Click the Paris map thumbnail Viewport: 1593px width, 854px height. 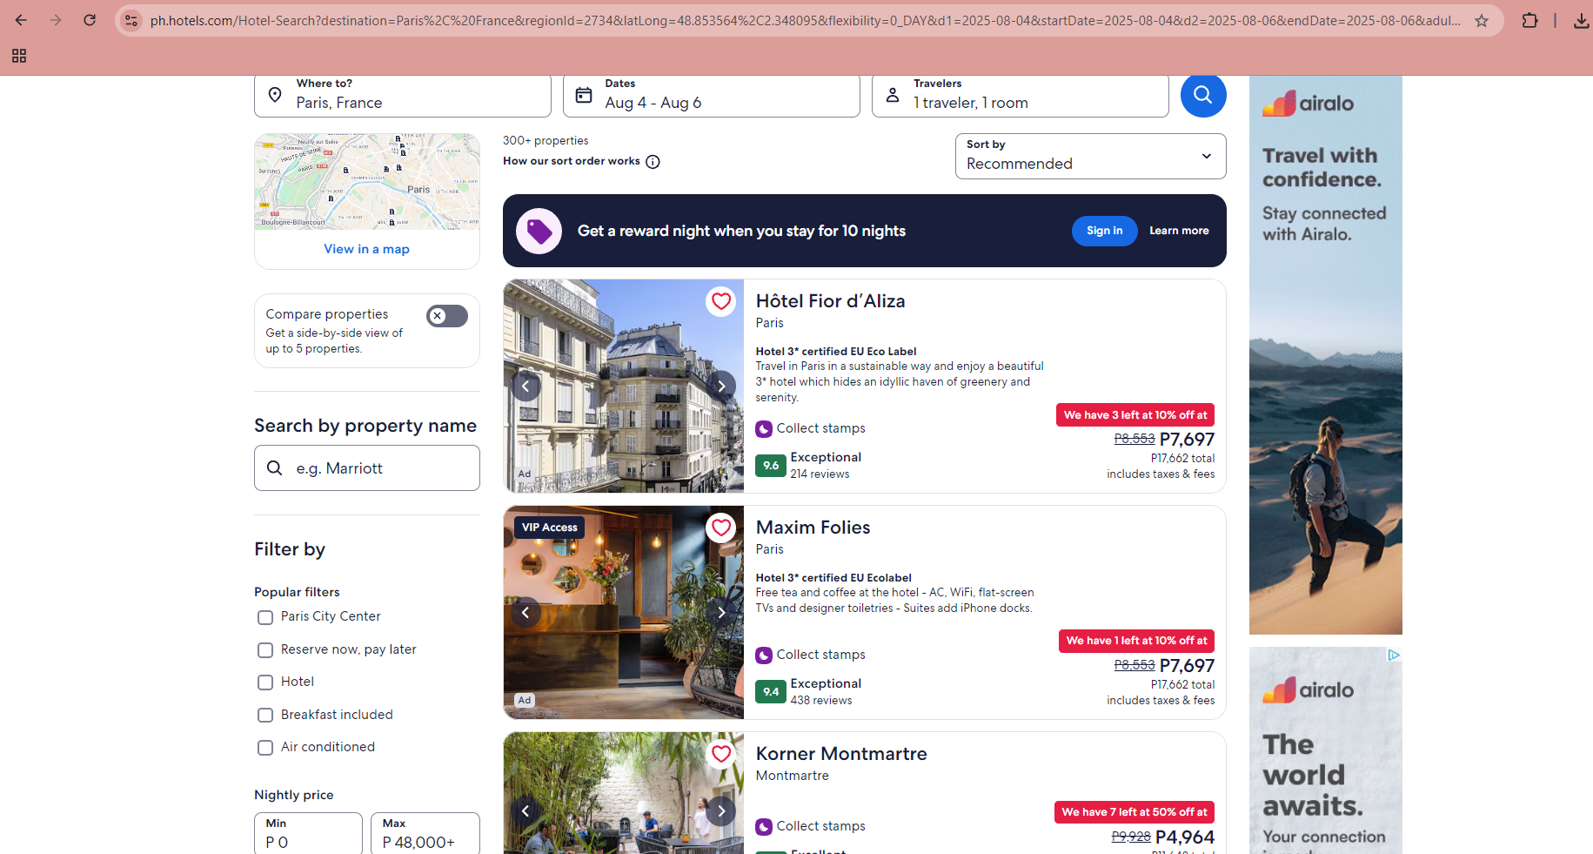367,182
